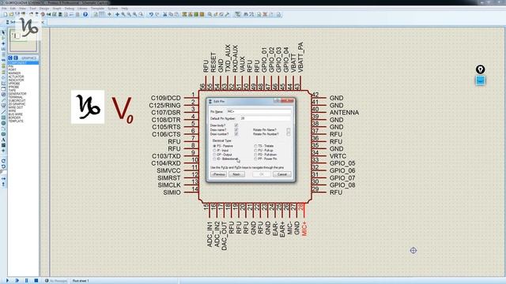506x284 pixels.
Task: Click the Previous button in Edit Pin
Action: point(218,174)
